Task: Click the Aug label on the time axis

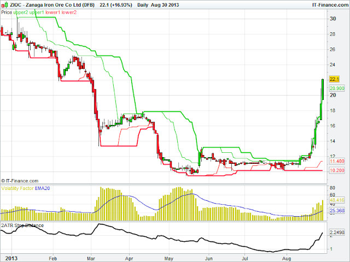Action: (287, 259)
